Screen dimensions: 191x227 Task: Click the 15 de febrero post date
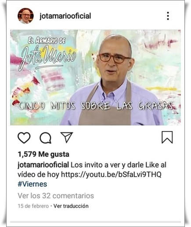(33, 206)
